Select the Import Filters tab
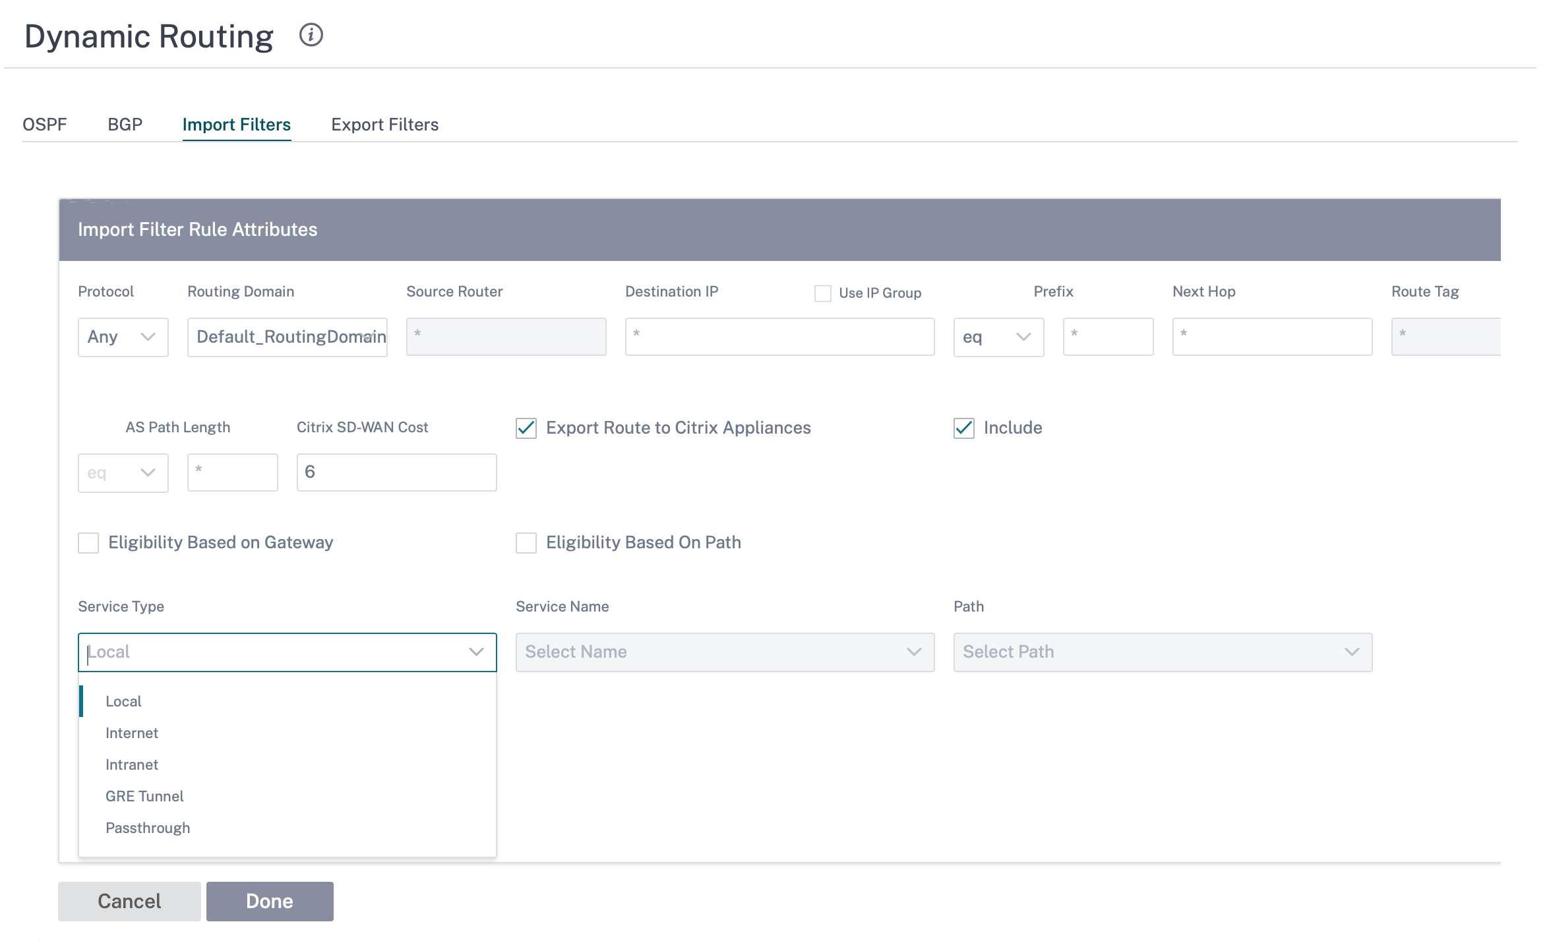This screenshot has height=949, width=1547. 237,125
